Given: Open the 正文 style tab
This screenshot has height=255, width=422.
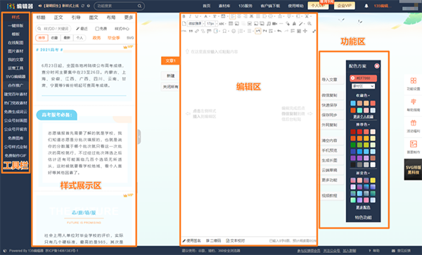Looking at the screenshot, I should 58,18.
